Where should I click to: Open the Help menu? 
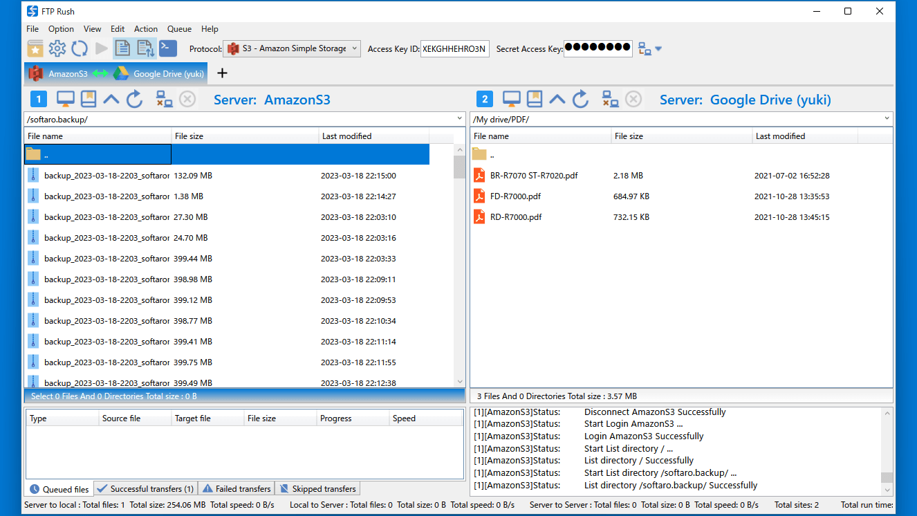(210, 29)
